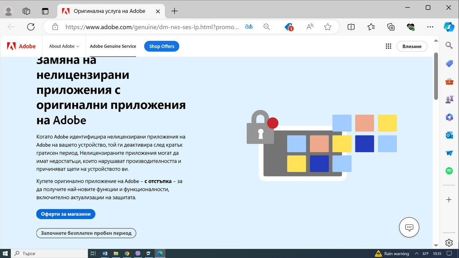Open File Explorer from the taskbar

coord(116,254)
